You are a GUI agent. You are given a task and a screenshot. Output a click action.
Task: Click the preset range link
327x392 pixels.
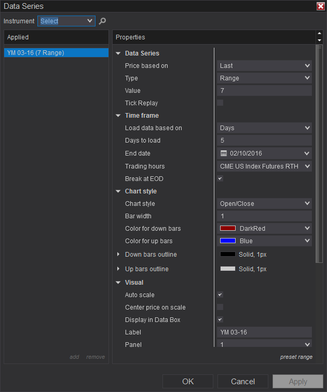click(x=296, y=357)
